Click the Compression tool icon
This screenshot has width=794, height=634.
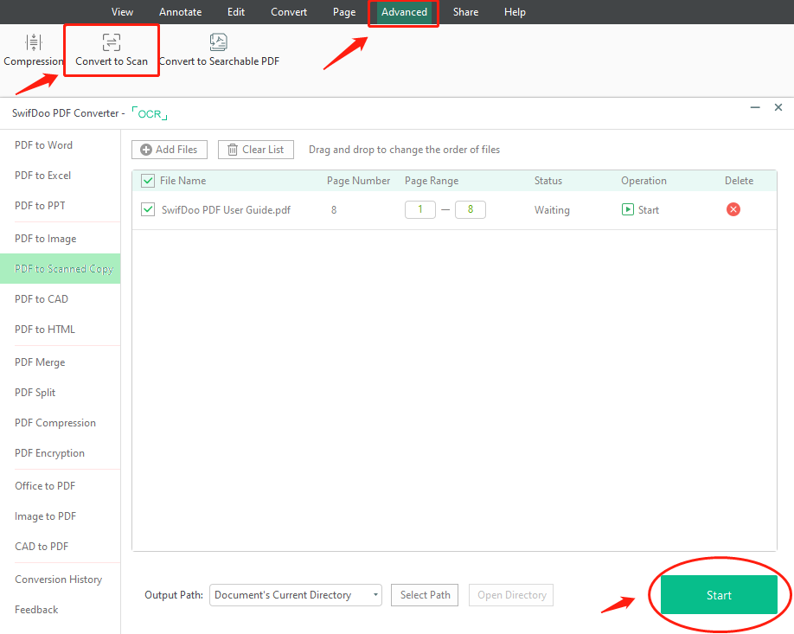(34, 42)
